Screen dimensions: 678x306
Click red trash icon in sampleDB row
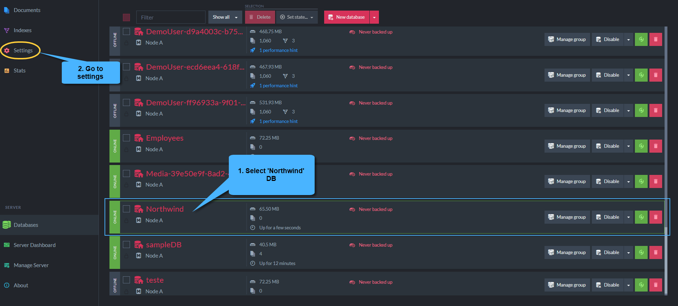pos(655,252)
